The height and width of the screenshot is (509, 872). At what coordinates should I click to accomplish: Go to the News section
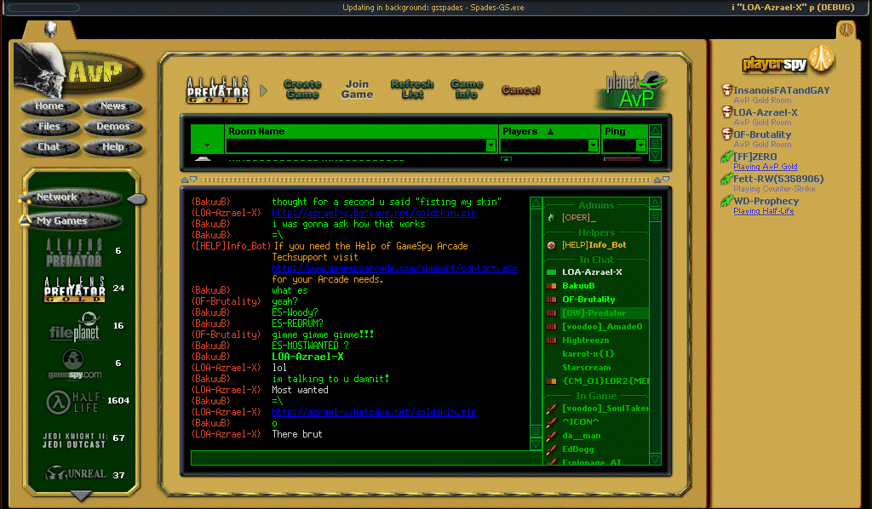tap(112, 106)
